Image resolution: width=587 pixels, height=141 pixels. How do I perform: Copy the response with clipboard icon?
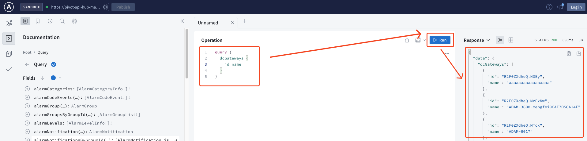569,53
